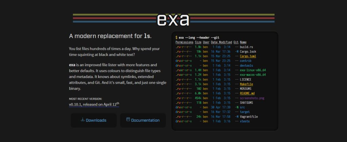Click the 'Date Modified' column header
The image size is (347, 142).
click(x=221, y=42)
